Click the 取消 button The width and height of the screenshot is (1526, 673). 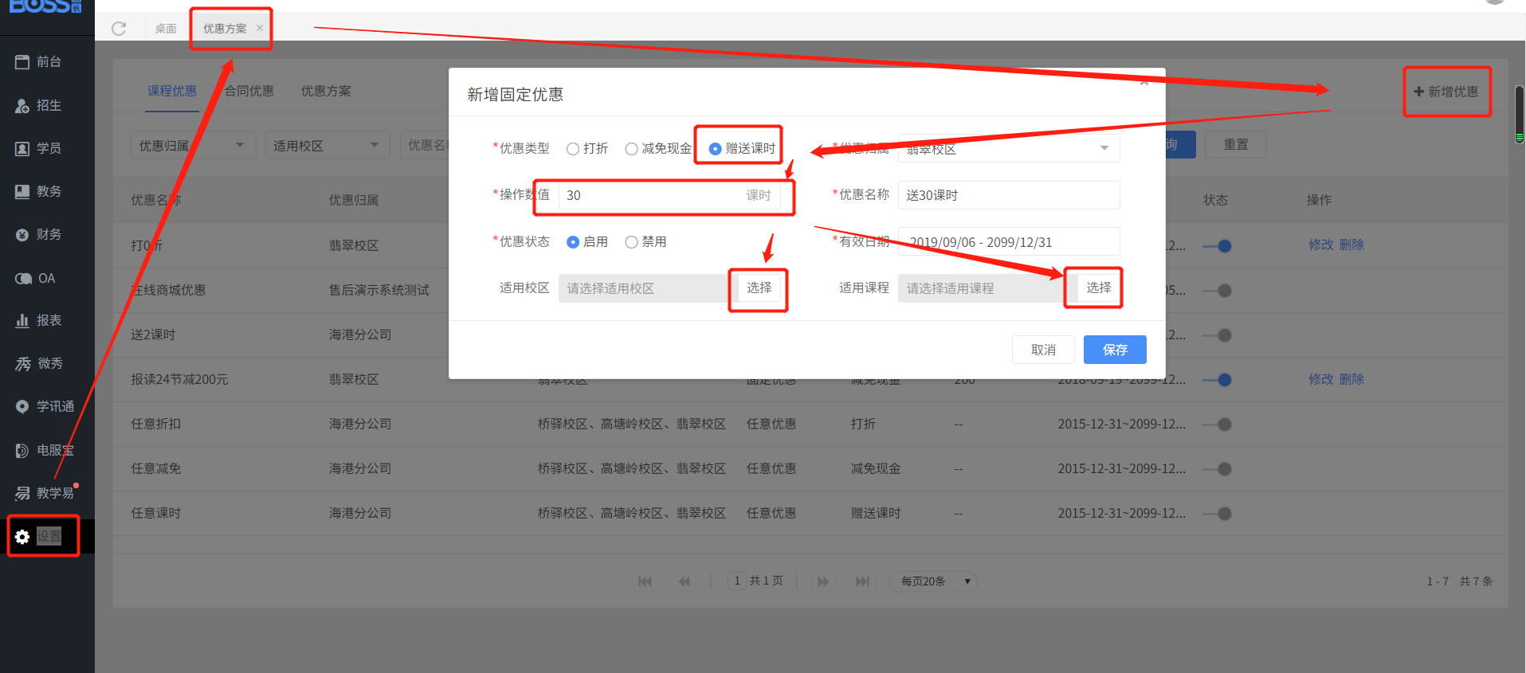tap(1043, 350)
